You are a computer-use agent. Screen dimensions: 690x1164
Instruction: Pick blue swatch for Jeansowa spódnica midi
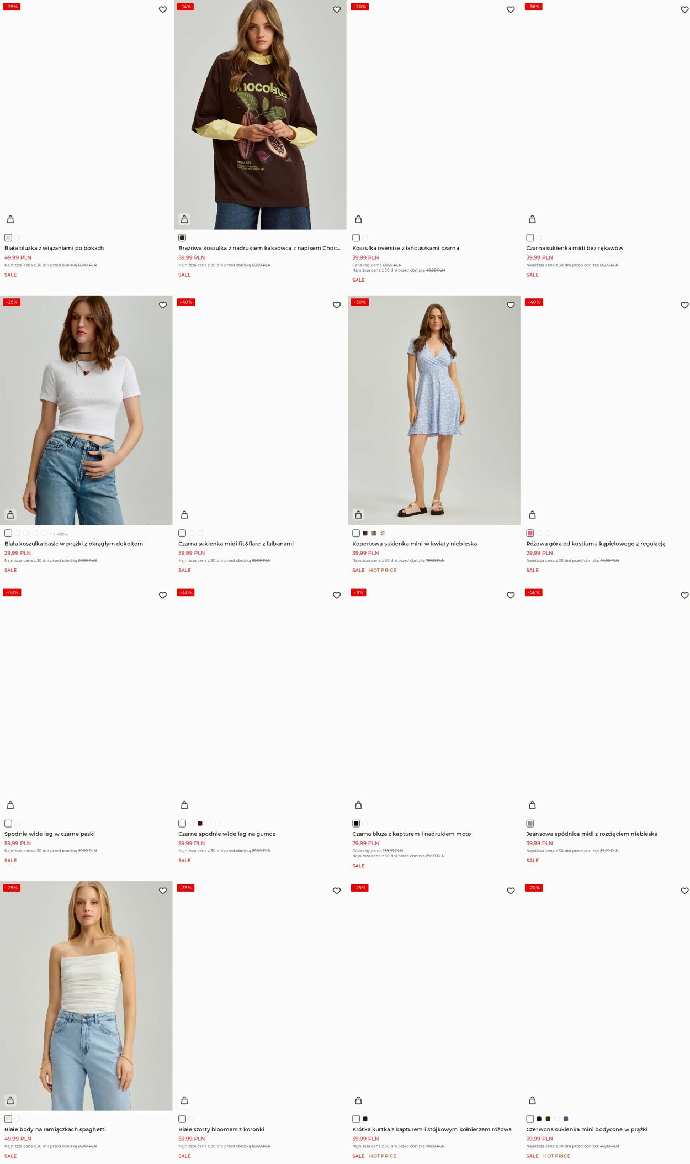click(530, 824)
